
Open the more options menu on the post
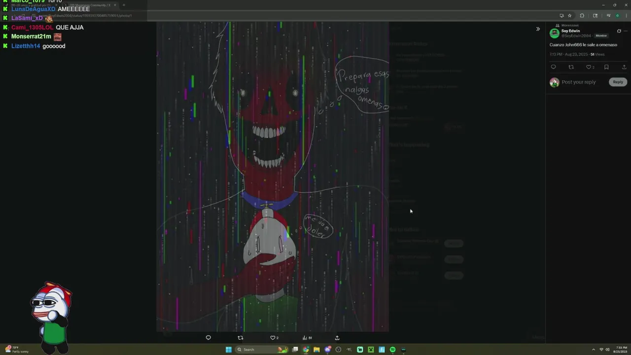(626, 31)
